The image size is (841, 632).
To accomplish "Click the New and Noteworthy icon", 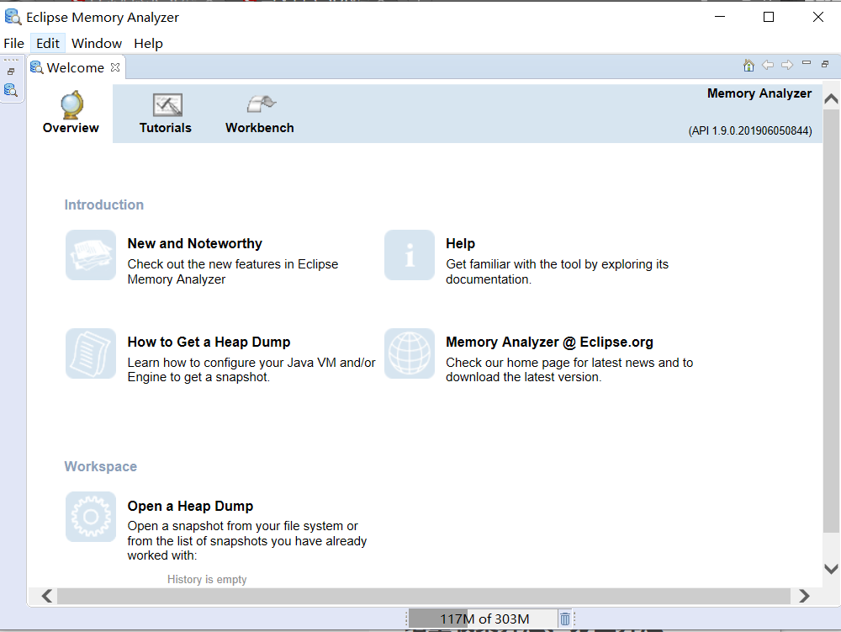I will pyautogui.click(x=91, y=255).
